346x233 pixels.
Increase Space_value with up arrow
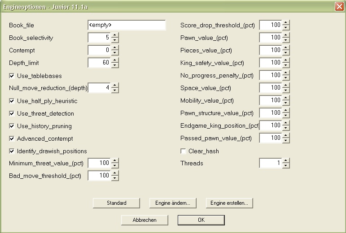coord(286,85)
